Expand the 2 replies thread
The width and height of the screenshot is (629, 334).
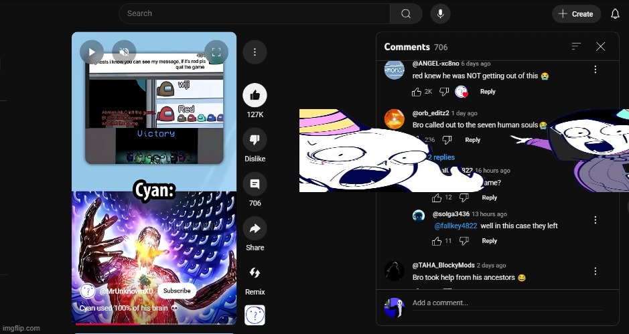[x=441, y=157]
